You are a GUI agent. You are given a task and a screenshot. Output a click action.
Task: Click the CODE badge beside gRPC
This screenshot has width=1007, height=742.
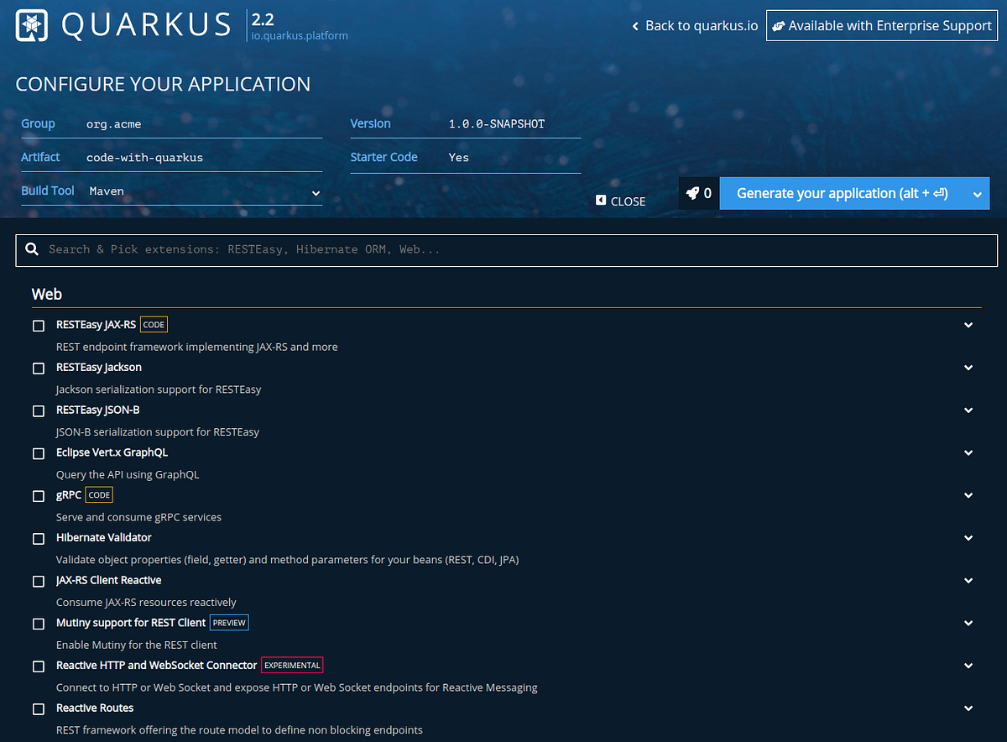98,494
